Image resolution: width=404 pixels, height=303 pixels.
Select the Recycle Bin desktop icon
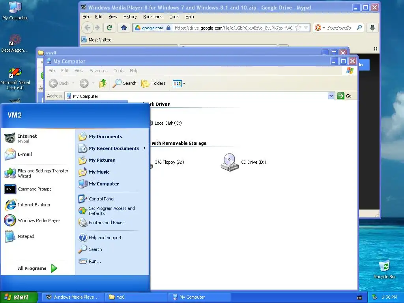384,269
